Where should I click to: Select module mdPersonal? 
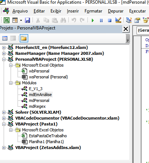[39, 100]
